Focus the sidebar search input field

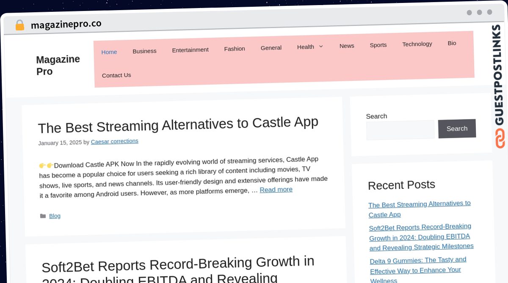400,130
